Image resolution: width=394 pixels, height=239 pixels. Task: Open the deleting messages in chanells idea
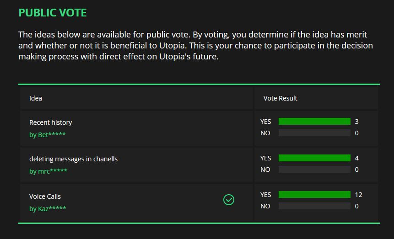click(73, 159)
